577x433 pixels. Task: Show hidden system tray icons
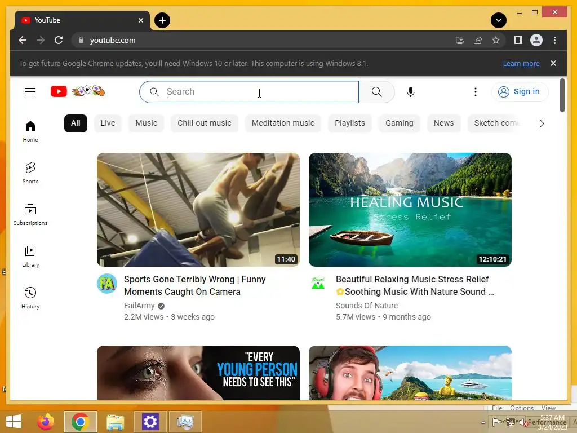(483, 422)
